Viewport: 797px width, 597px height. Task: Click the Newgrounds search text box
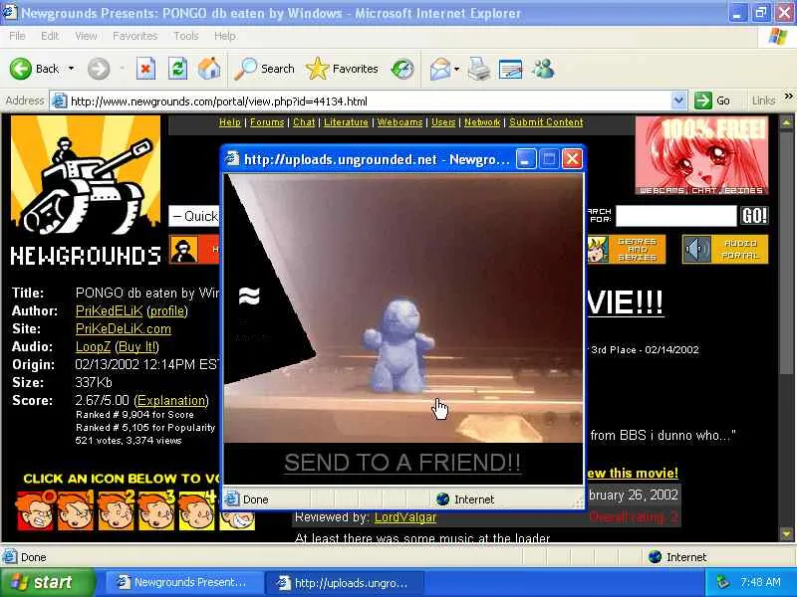coord(675,216)
